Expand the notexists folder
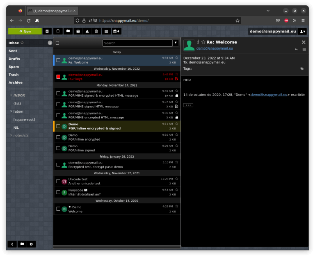315x257 pixels. (x=11, y=135)
